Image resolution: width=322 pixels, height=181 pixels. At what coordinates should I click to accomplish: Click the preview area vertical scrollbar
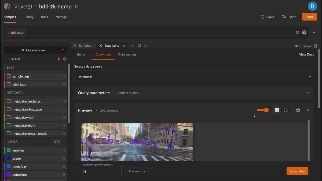click(308, 140)
